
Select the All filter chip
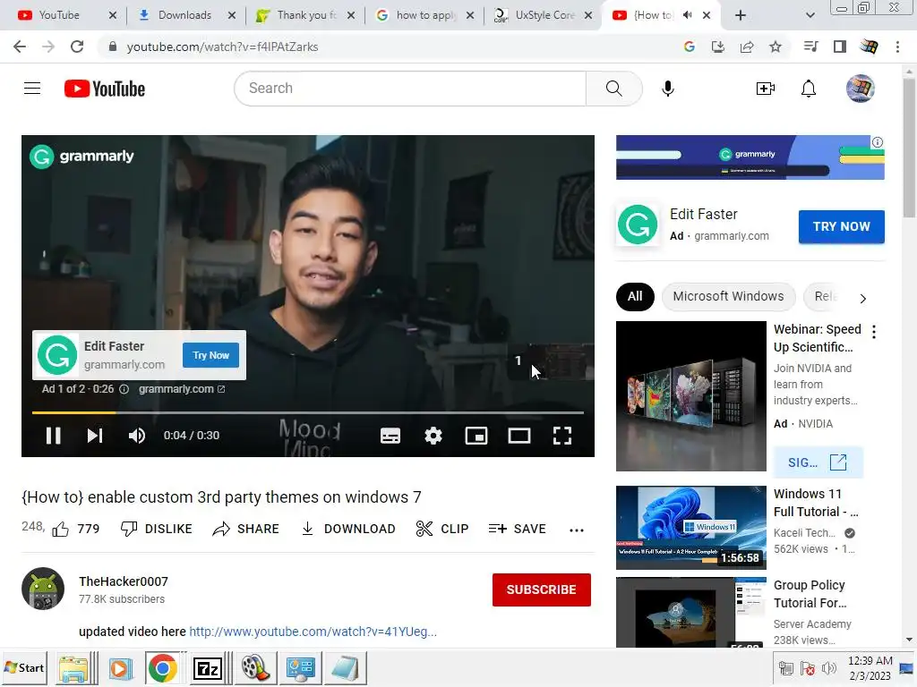635,296
